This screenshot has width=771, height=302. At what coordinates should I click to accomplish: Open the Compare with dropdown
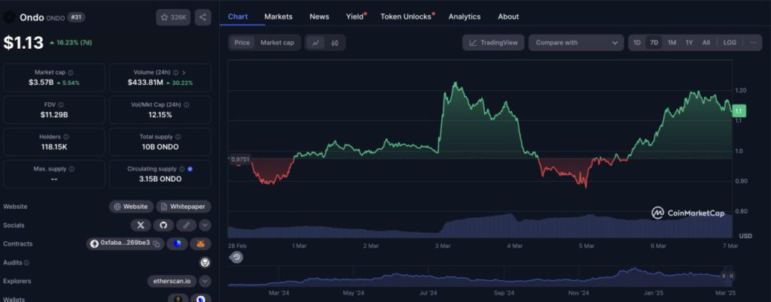click(576, 43)
